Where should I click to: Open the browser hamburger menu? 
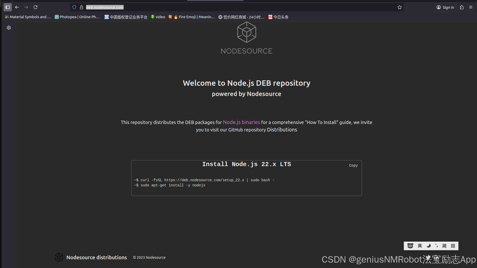(x=471, y=7)
